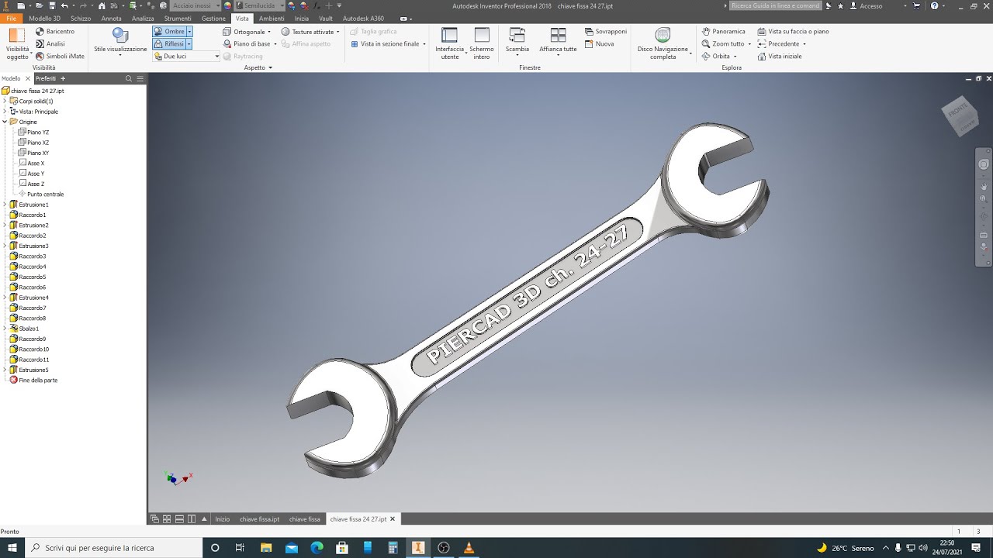Click the Visibilità oggetto icon

tap(17, 36)
